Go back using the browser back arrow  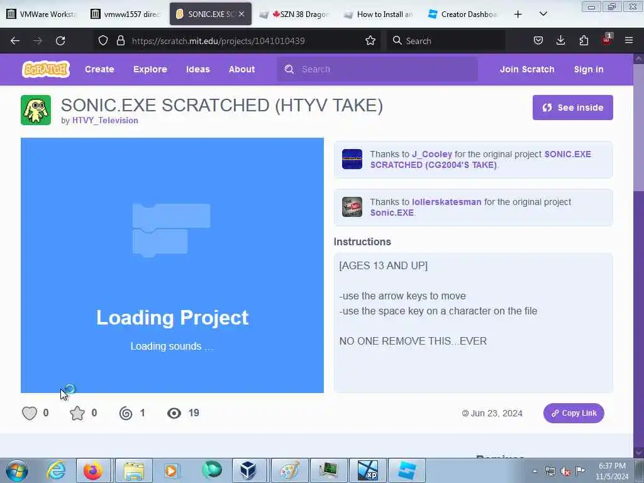(x=15, y=41)
